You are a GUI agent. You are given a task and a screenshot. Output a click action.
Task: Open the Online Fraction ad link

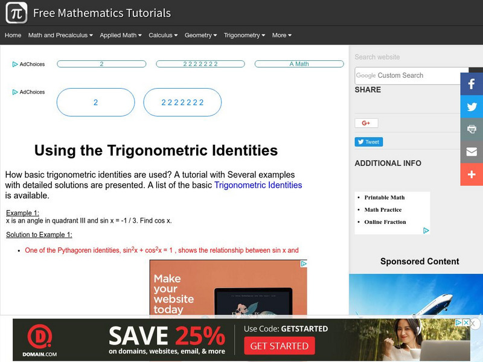pos(385,222)
